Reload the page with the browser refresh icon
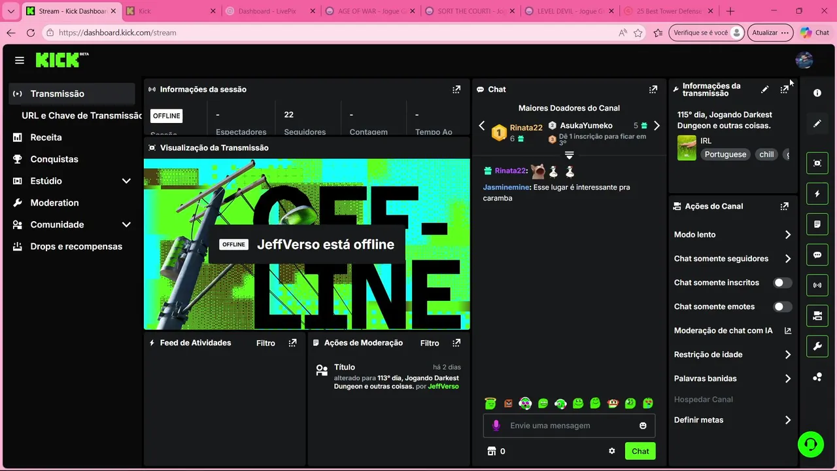The image size is (837, 471). tap(31, 33)
